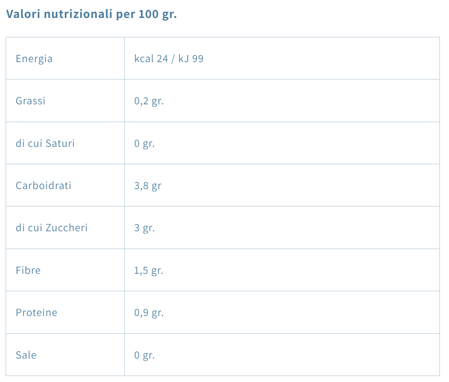Click the 'Fibre' row label
449x382 pixels.
click(28, 270)
